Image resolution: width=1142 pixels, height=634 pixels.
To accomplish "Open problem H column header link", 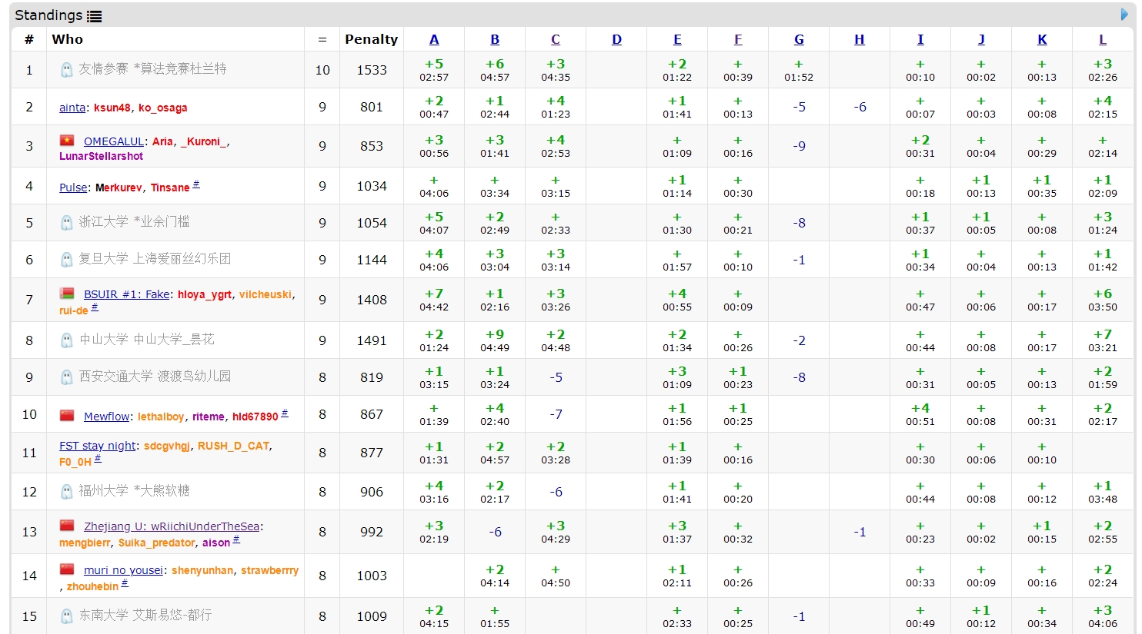I will click(x=860, y=39).
